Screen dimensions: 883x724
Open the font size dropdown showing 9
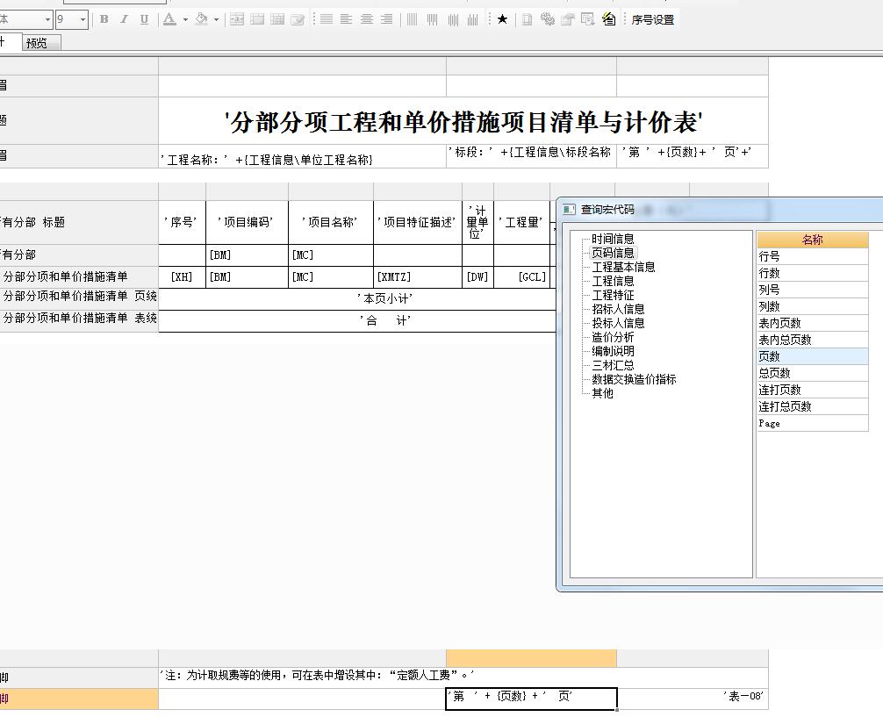83,19
